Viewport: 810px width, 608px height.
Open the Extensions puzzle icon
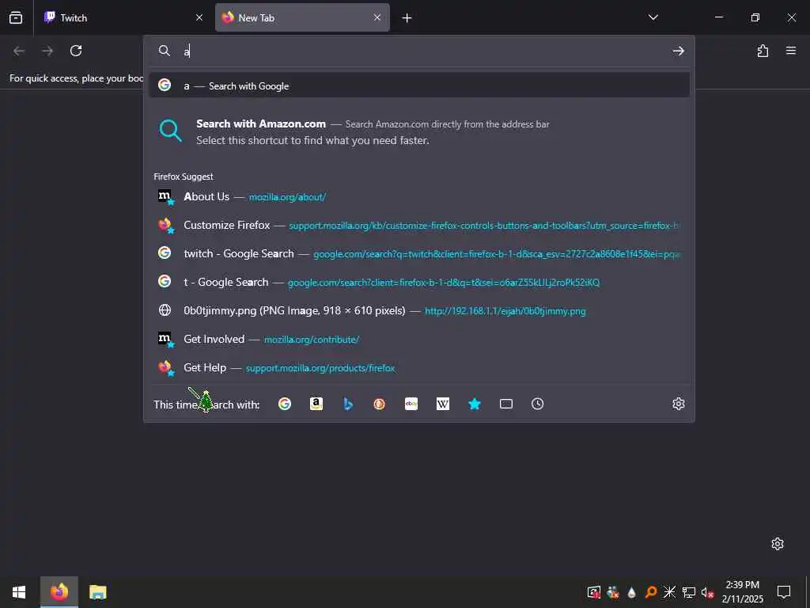point(763,51)
